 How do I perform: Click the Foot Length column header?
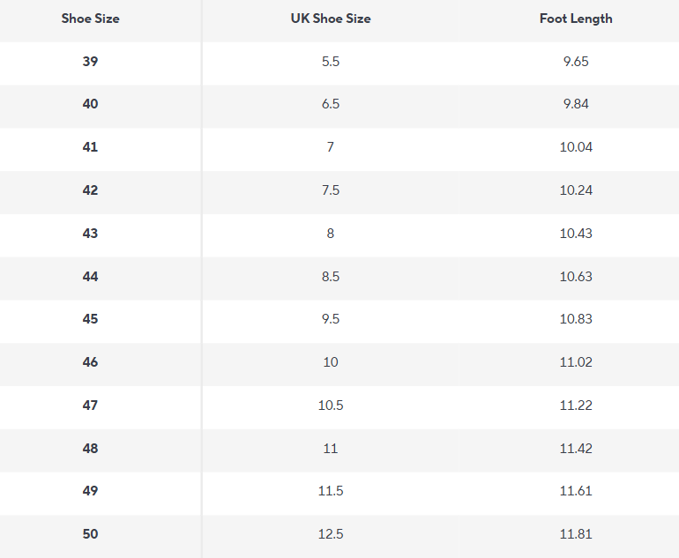coord(576,19)
